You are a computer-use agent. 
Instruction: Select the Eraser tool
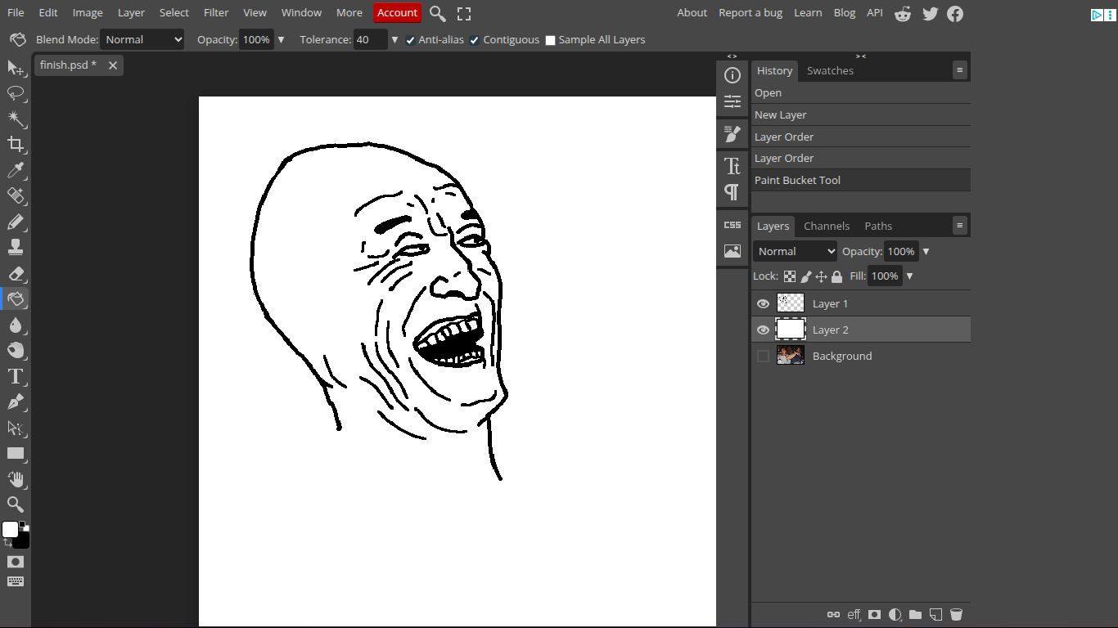coord(16,273)
